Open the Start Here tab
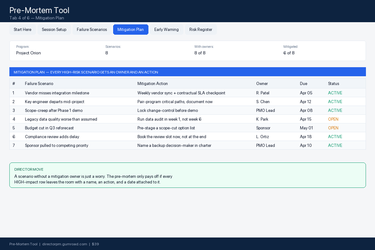This screenshot has height=250, width=375. (x=22, y=30)
